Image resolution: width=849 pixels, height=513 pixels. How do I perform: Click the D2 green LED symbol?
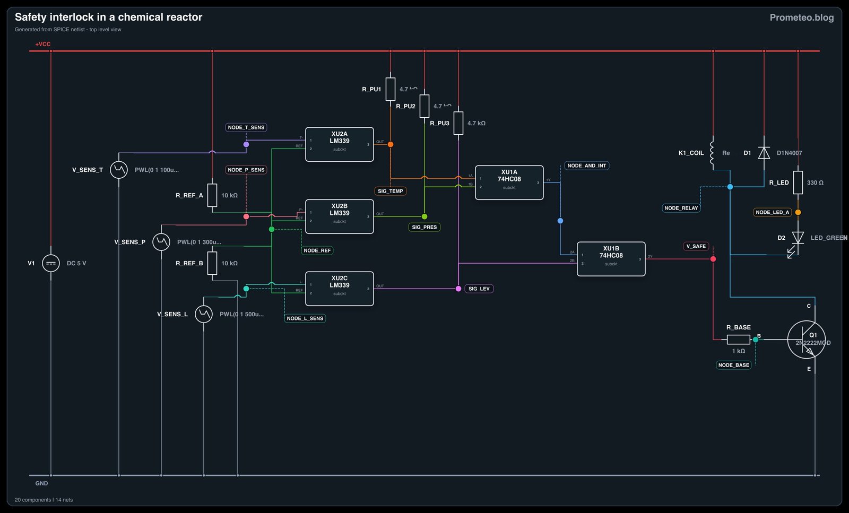click(x=797, y=239)
